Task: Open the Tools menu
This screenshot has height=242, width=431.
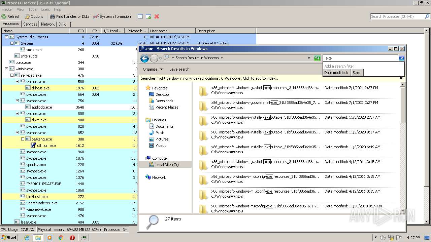Action: 33,9
